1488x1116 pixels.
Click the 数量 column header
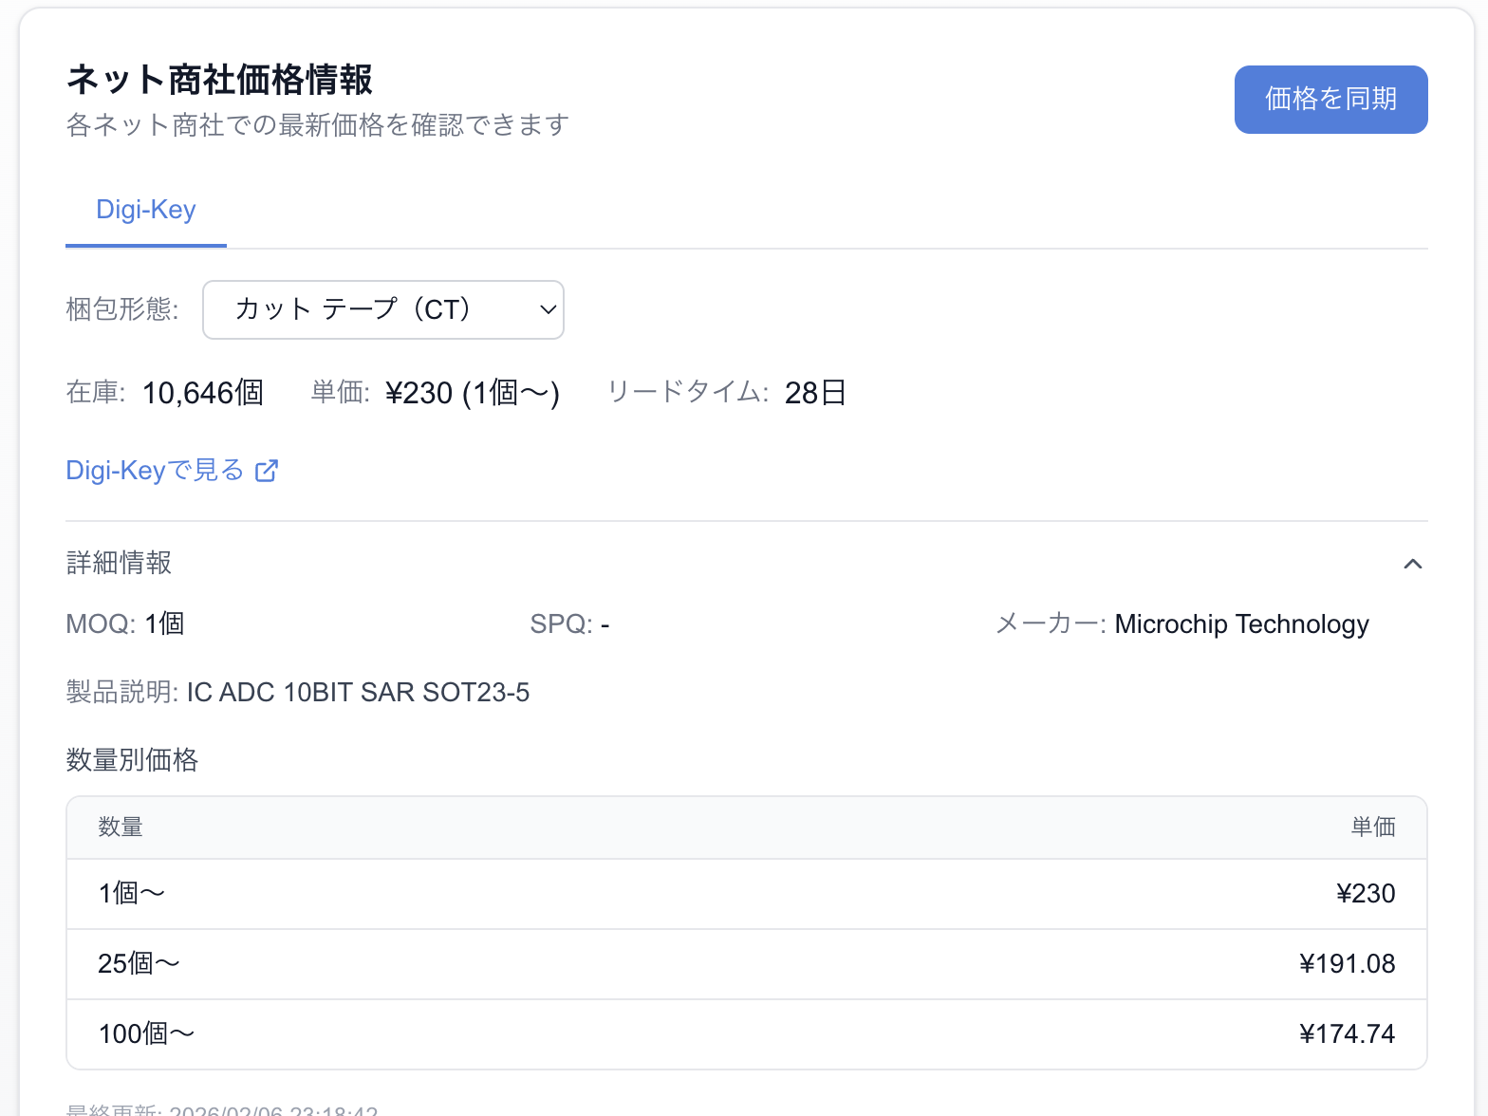(121, 828)
